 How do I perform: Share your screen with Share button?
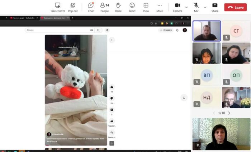click(215, 7)
